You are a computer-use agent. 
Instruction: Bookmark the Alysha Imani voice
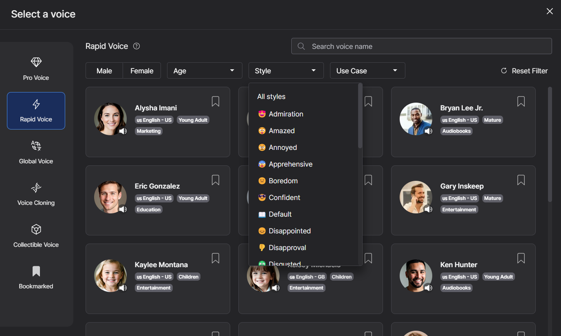pos(216,101)
